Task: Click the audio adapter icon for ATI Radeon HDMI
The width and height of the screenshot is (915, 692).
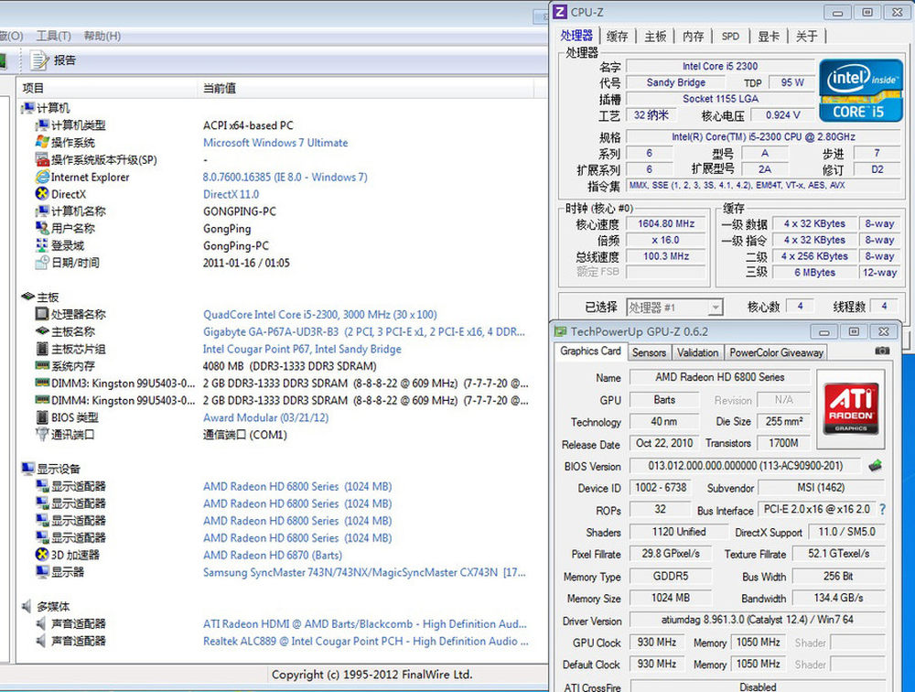Action: [42, 623]
